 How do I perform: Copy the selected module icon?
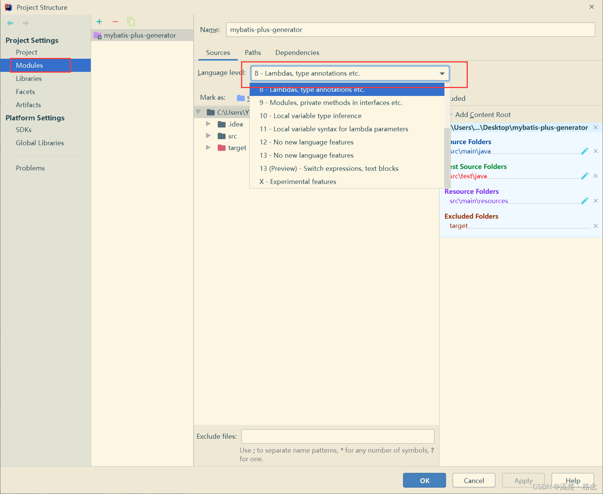[131, 22]
